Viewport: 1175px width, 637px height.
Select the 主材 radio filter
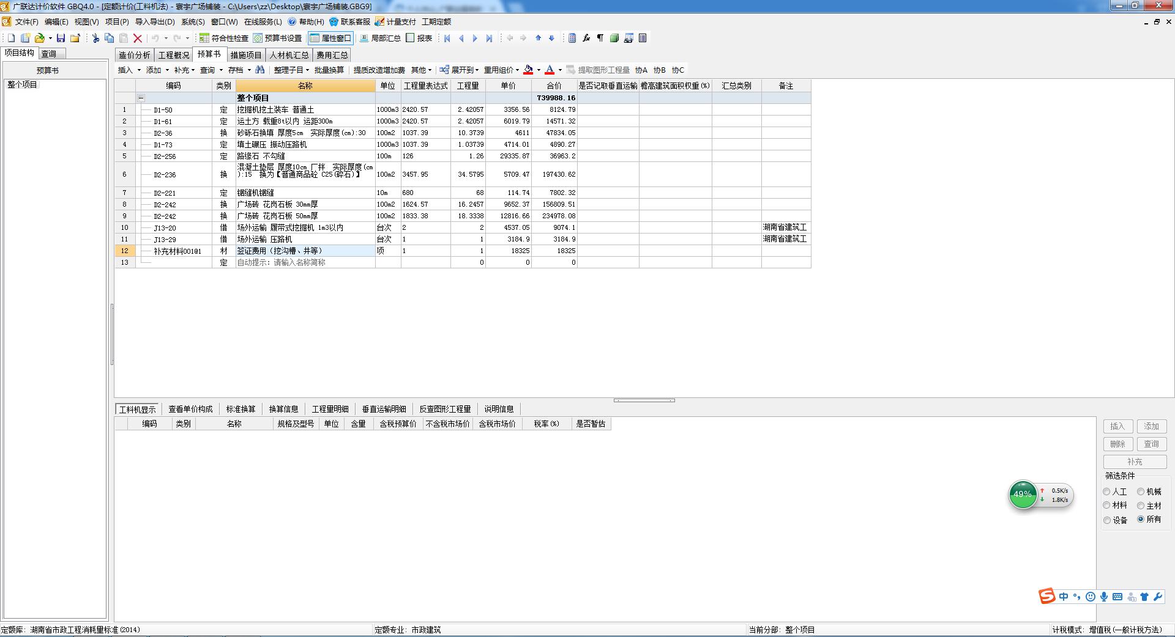tap(1141, 506)
